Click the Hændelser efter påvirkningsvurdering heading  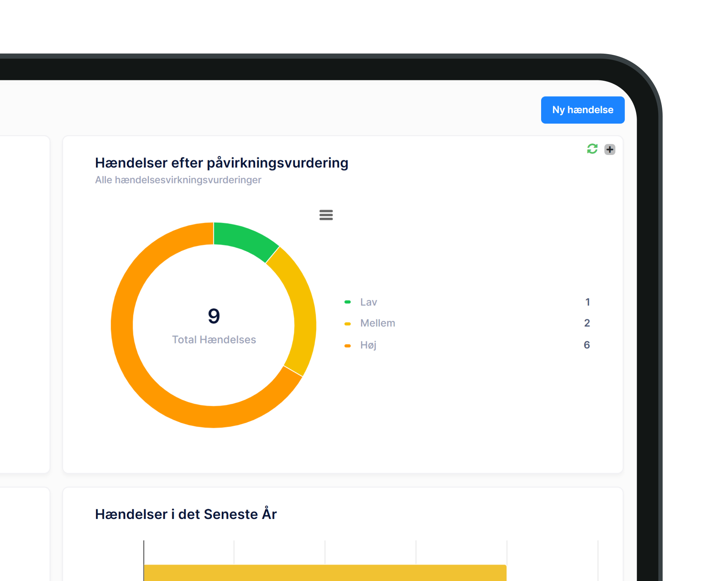[x=221, y=163]
